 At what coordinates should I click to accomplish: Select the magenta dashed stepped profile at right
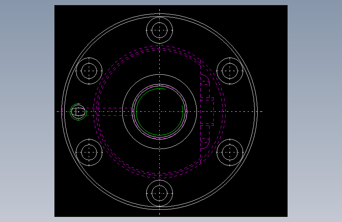207,112
